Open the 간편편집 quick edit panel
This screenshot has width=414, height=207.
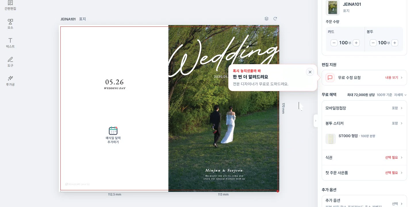point(10,5)
